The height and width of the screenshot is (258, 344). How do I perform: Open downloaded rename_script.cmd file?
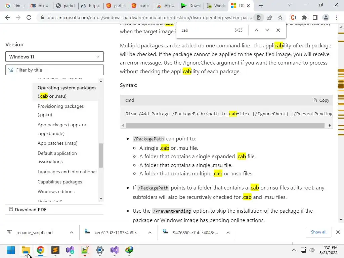tap(35, 232)
